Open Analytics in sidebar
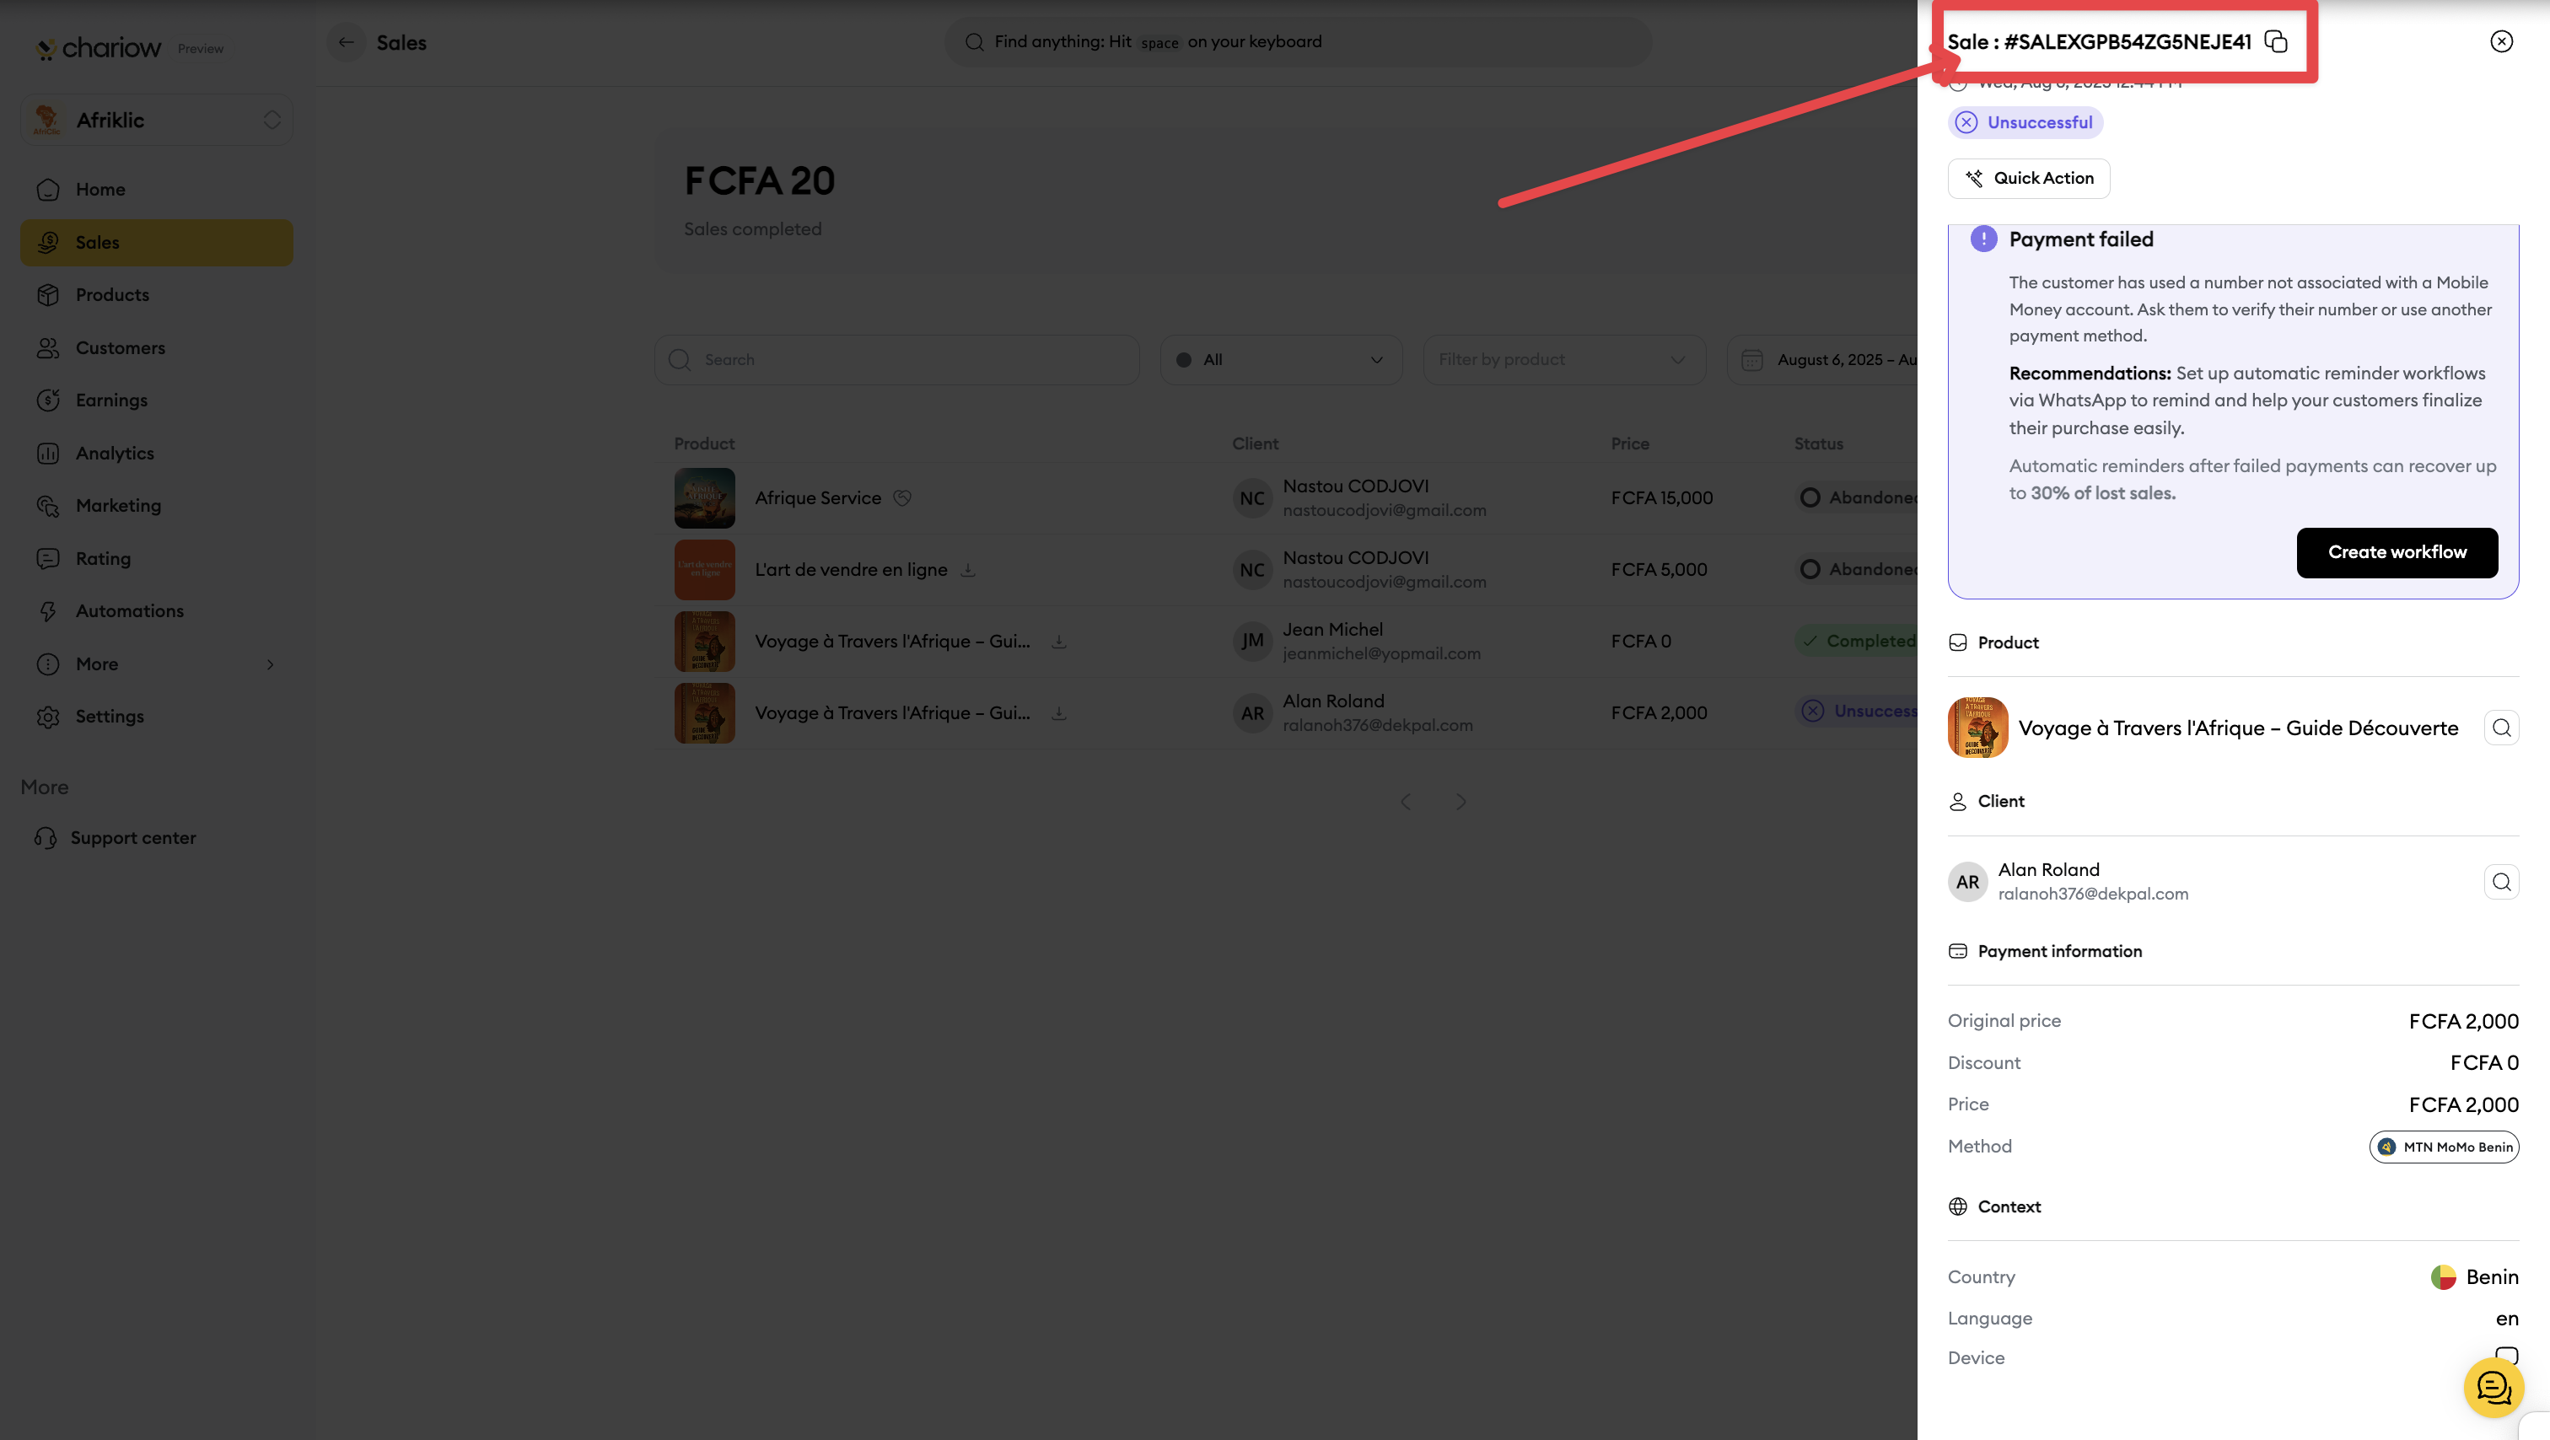This screenshot has width=2550, height=1440. coord(156,454)
